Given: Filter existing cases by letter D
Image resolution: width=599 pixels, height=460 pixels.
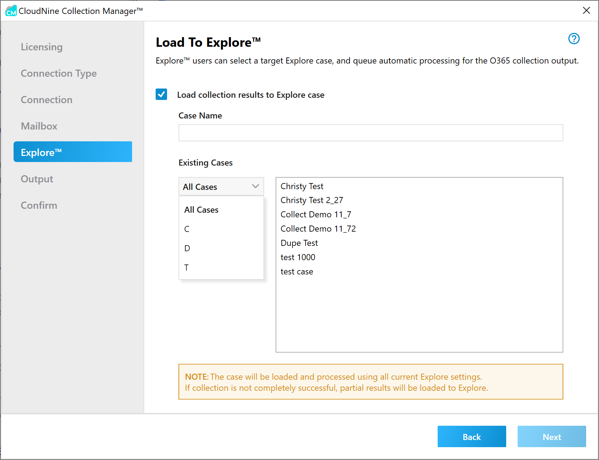Looking at the screenshot, I should coord(221,248).
